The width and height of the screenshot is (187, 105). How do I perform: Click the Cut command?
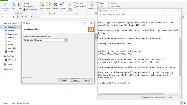(26, 3)
